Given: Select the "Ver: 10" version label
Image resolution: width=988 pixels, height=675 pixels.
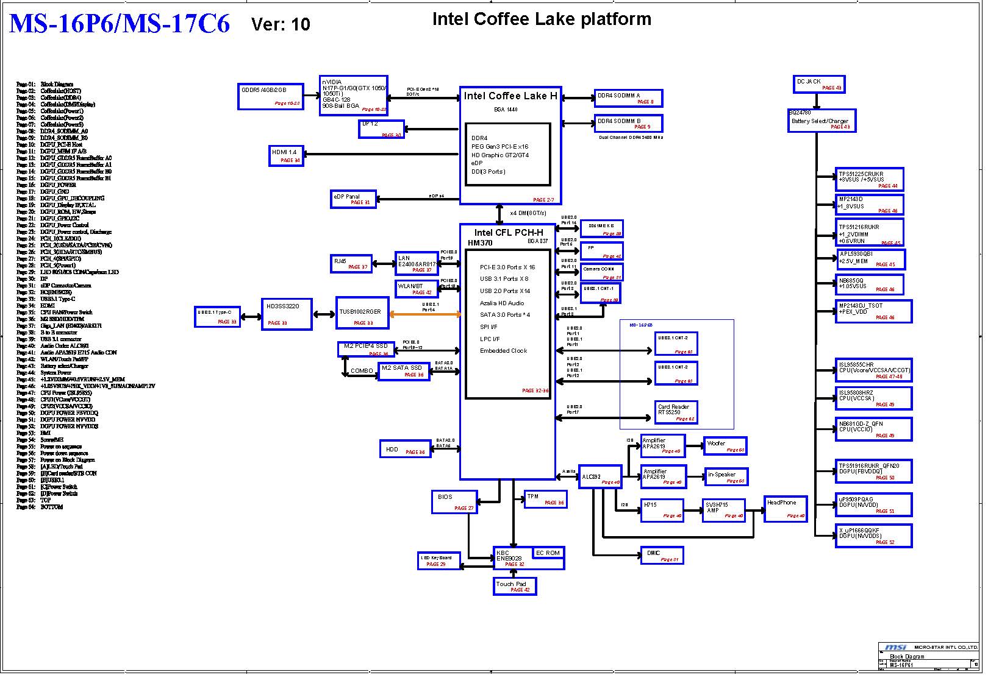Looking at the screenshot, I should pyautogui.click(x=281, y=24).
